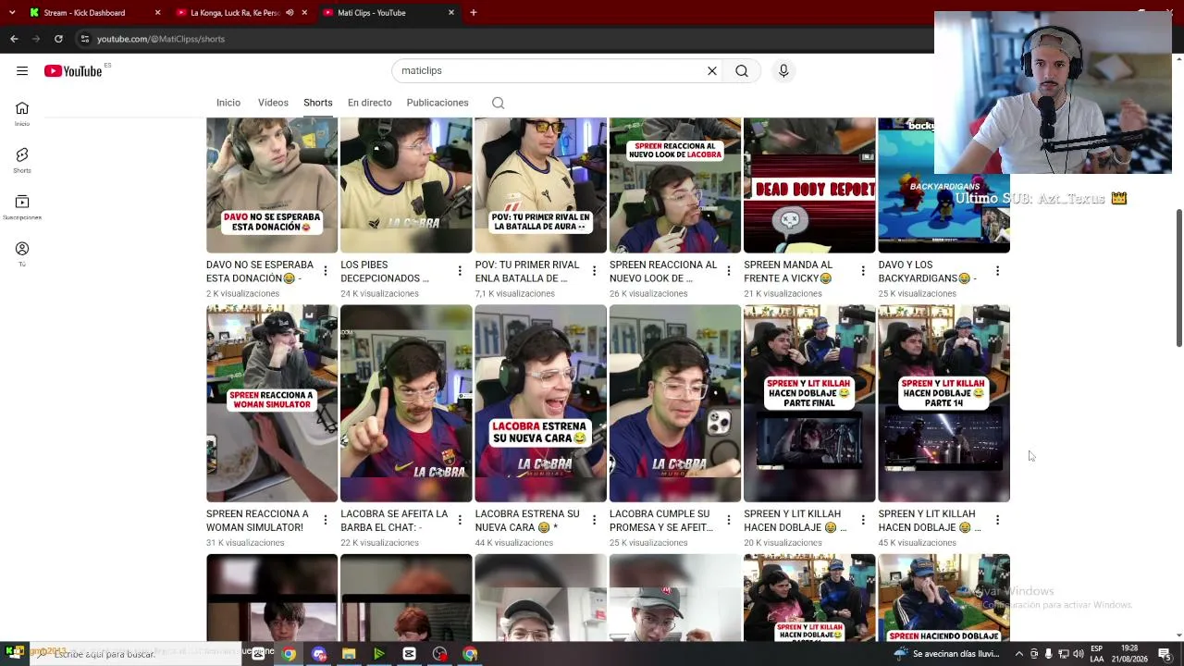Open options for LOS PIBES DECEPCIONADOS short
Image resolution: width=1184 pixels, height=666 pixels.
click(x=460, y=271)
